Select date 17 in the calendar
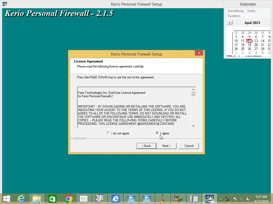 236,45
